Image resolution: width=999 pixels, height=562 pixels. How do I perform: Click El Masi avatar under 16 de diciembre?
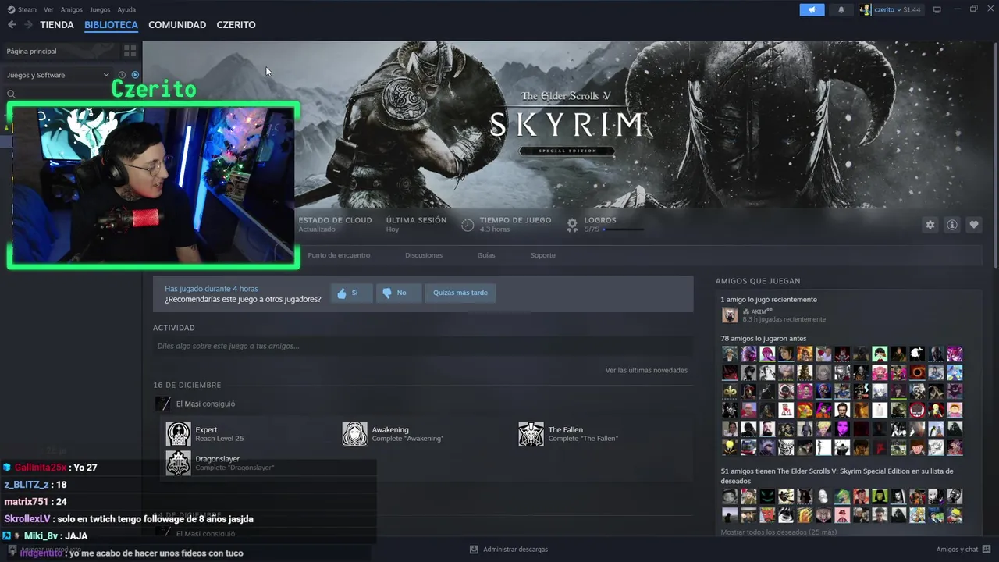(x=163, y=404)
